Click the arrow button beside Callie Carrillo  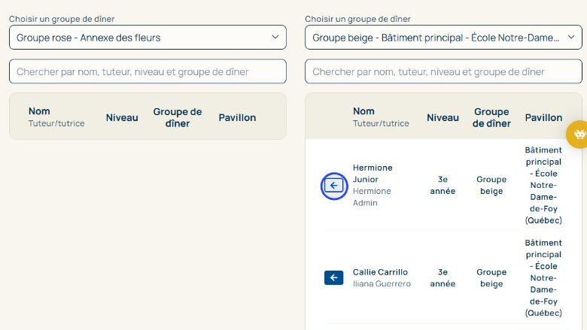tap(334, 278)
